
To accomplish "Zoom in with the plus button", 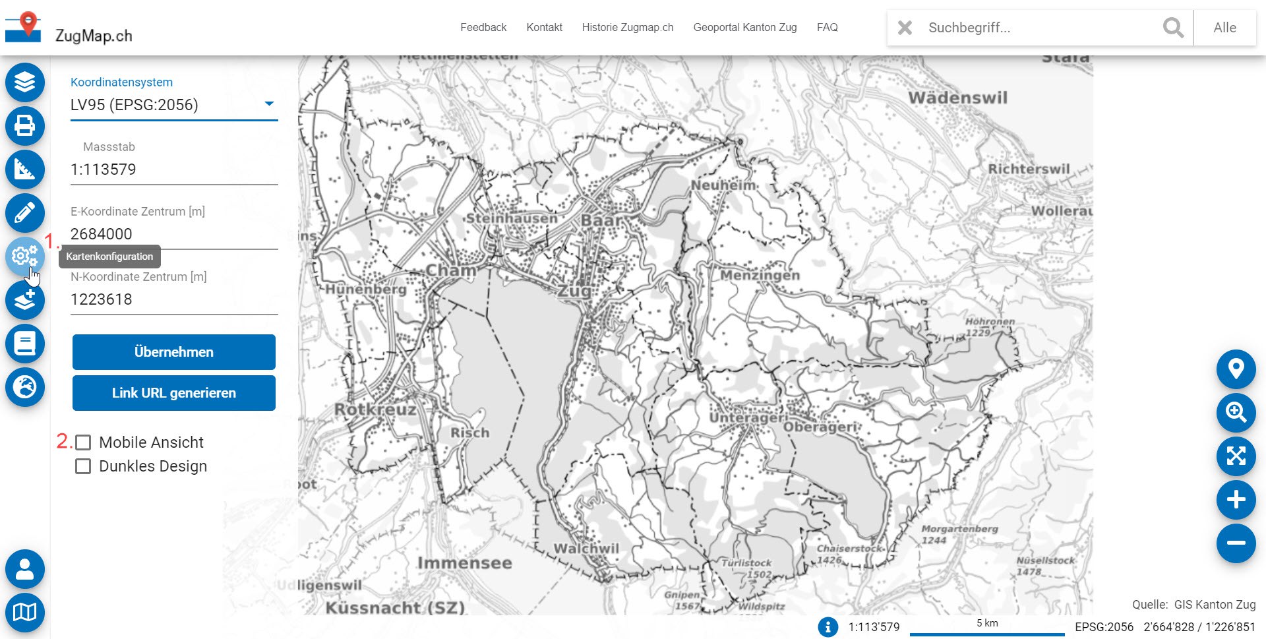I will tap(1236, 500).
